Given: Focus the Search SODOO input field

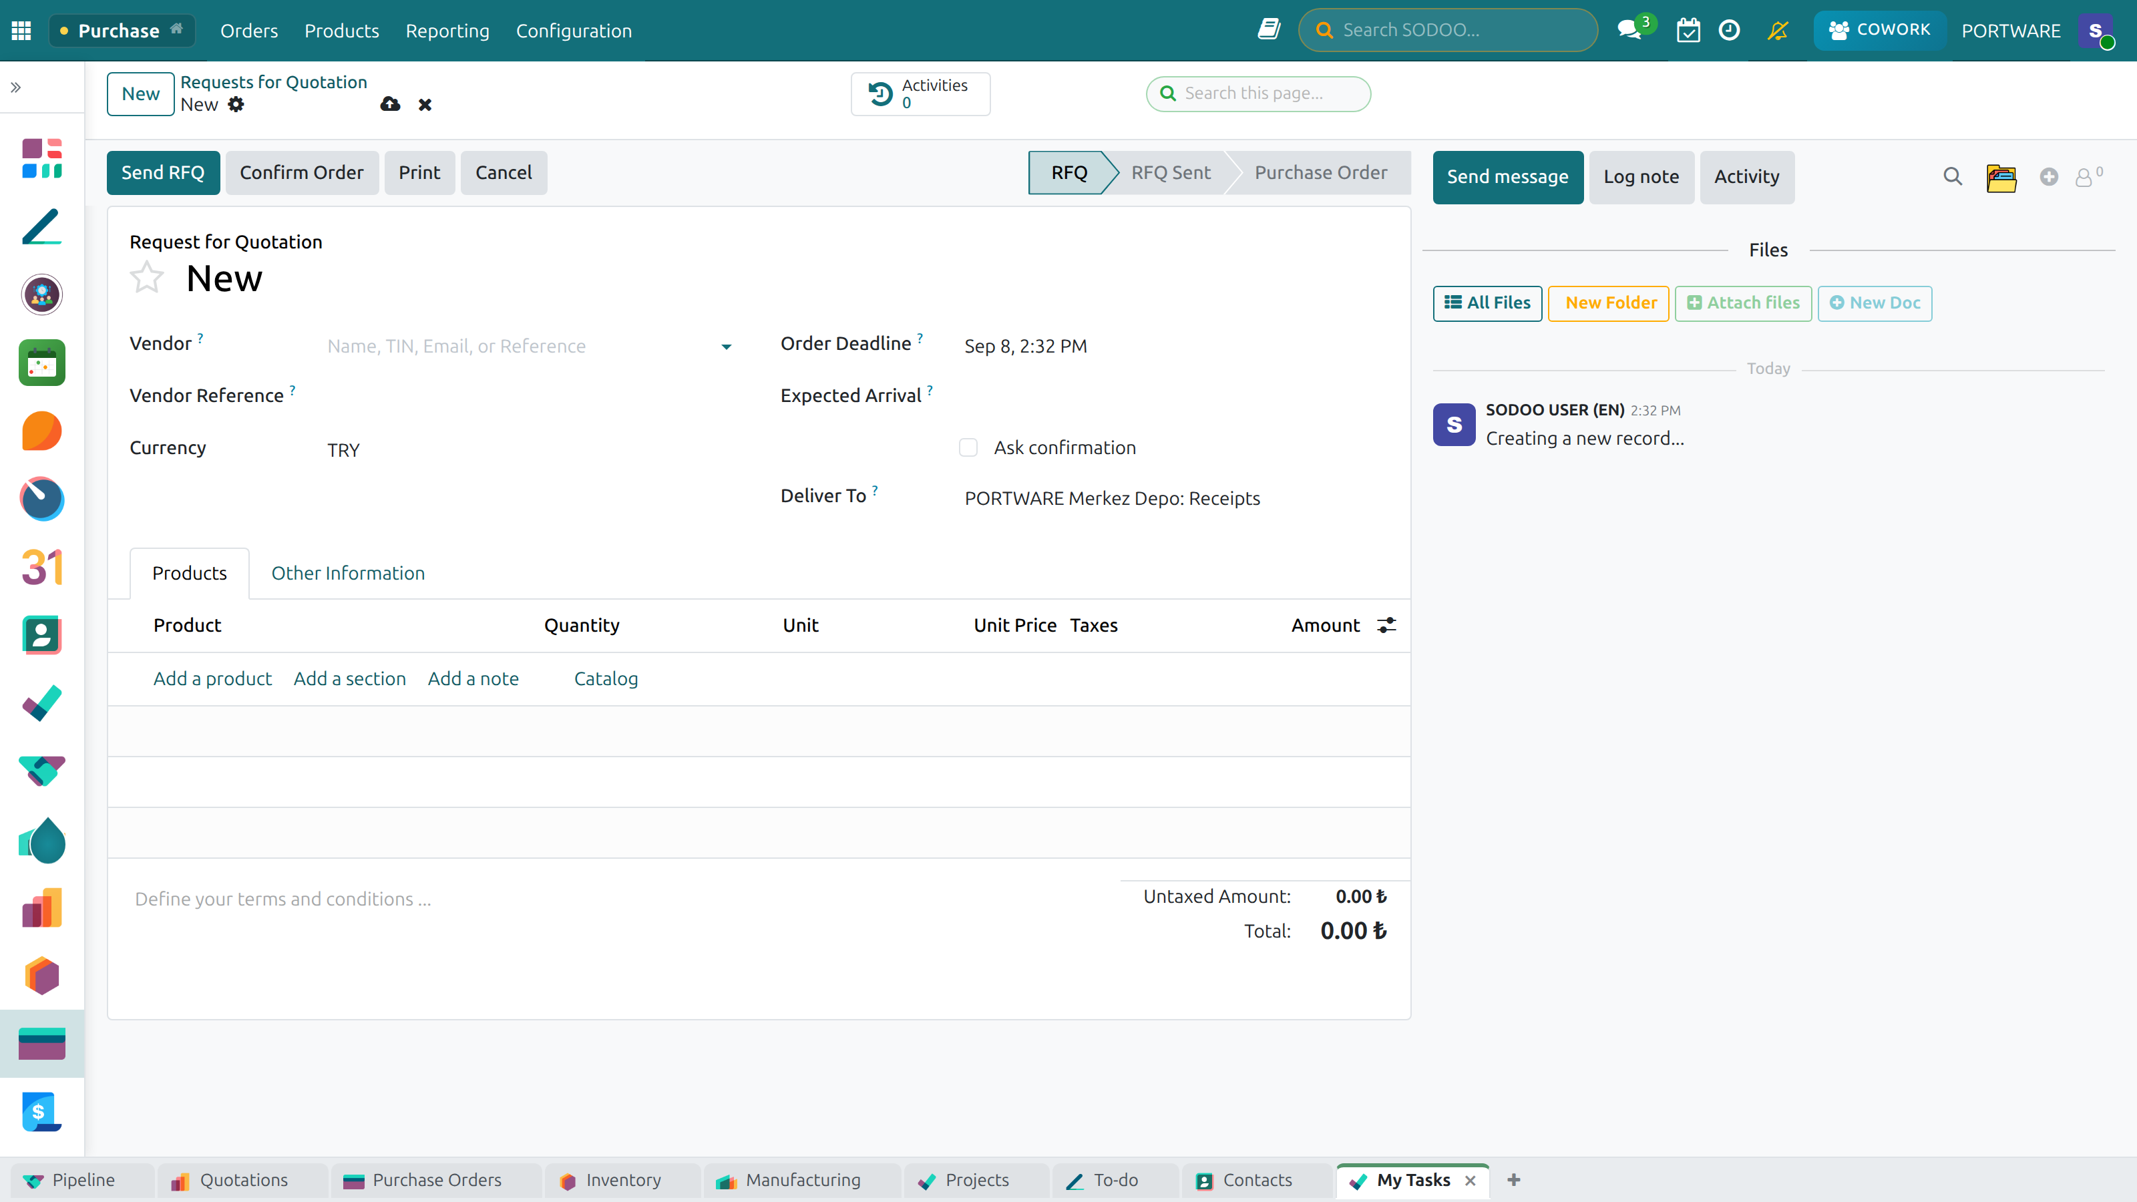Looking at the screenshot, I should 1448,30.
